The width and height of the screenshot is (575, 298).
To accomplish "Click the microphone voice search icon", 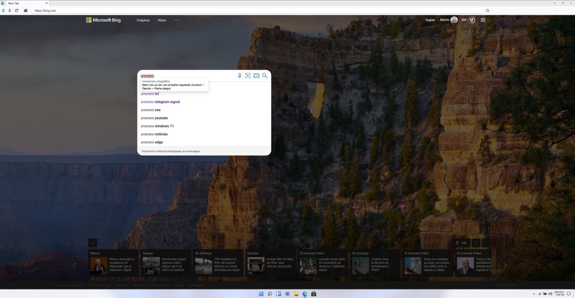I will tap(239, 76).
